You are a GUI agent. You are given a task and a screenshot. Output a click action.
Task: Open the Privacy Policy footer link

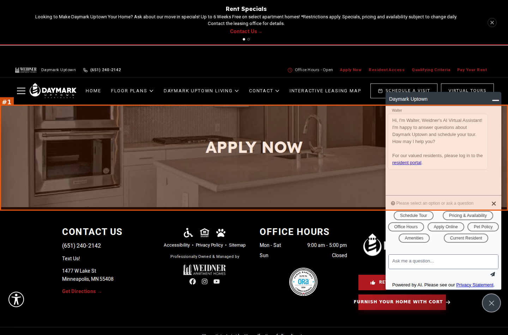[x=210, y=245]
